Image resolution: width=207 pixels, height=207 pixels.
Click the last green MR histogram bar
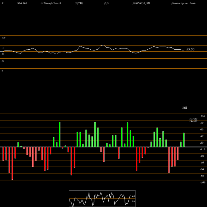184,140
